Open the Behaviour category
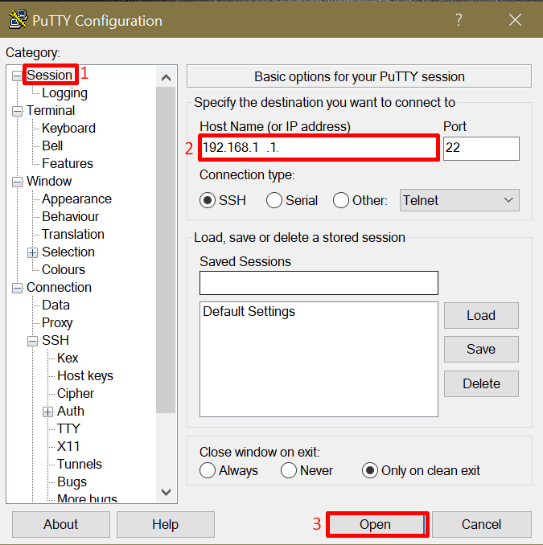Image resolution: width=543 pixels, height=545 pixels. point(71,216)
